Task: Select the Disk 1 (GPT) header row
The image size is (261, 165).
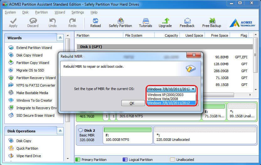Action: (x=165, y=47)
